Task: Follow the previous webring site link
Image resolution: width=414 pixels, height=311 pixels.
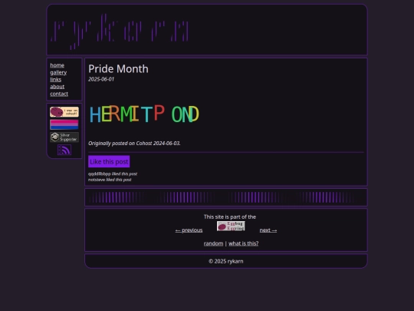Action: 189,230
